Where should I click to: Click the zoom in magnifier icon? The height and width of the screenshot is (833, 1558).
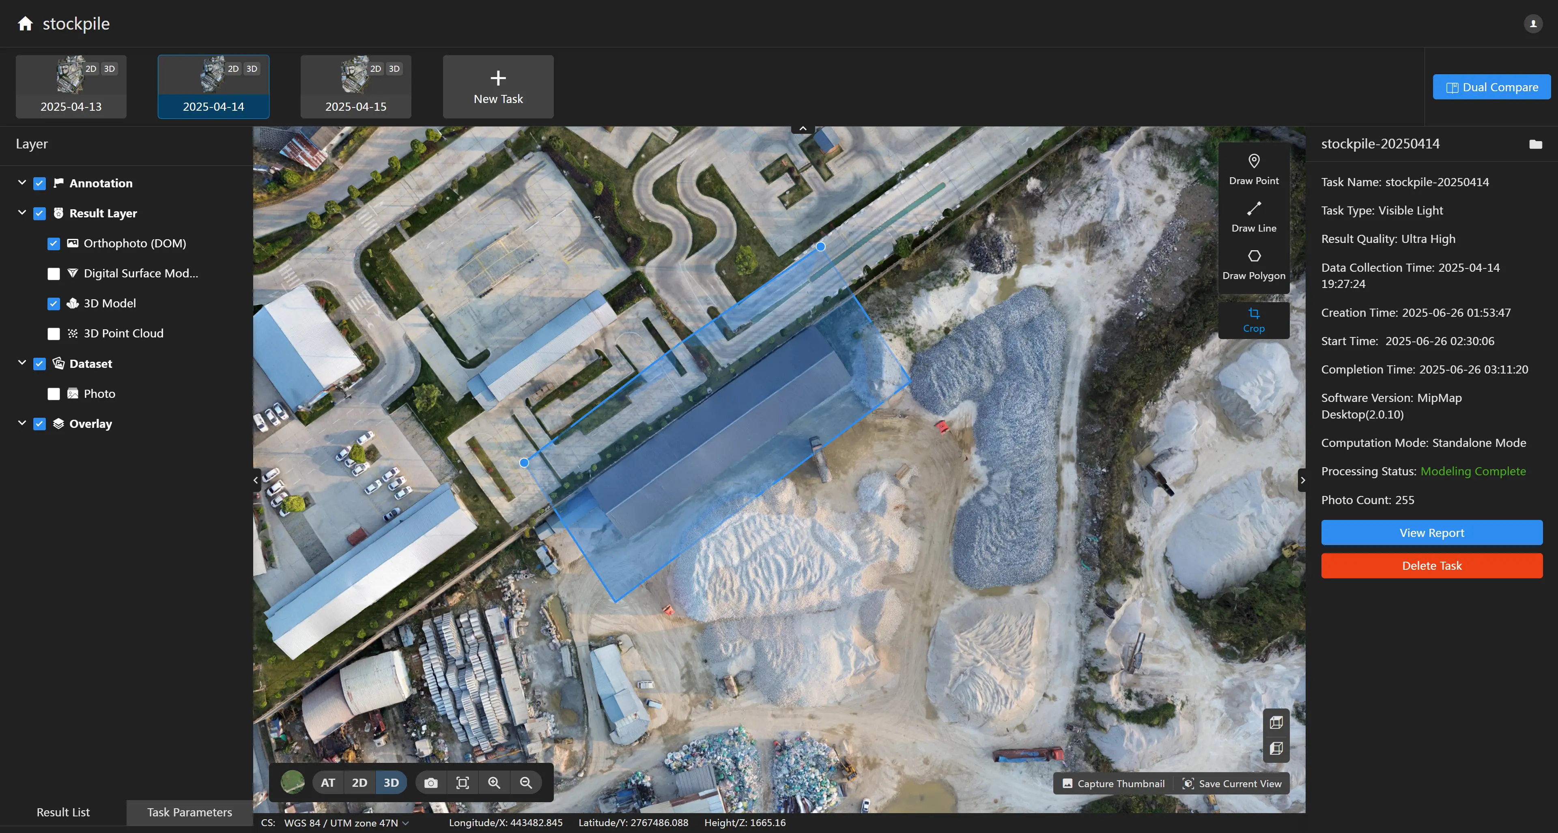[494, 782]
